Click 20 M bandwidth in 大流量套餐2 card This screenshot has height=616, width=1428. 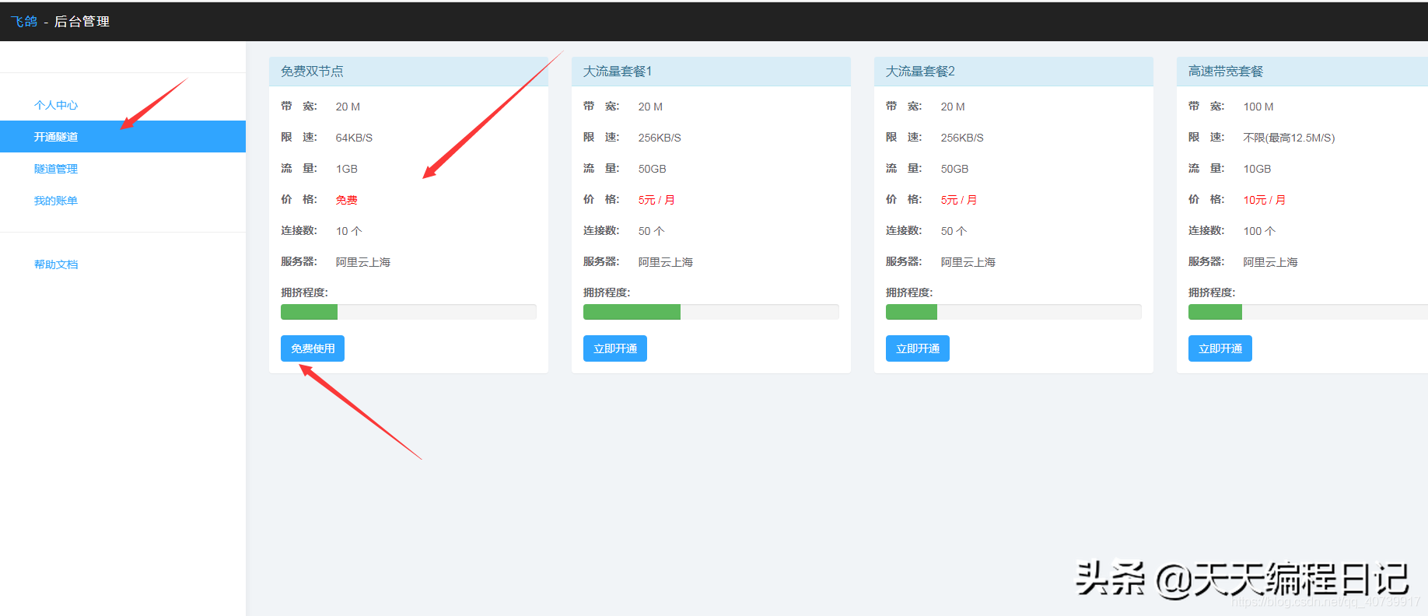(x=953, y=107)
